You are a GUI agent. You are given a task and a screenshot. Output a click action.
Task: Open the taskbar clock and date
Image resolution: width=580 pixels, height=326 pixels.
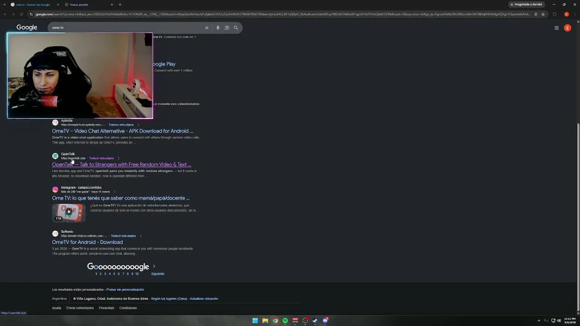coord(570,321)
